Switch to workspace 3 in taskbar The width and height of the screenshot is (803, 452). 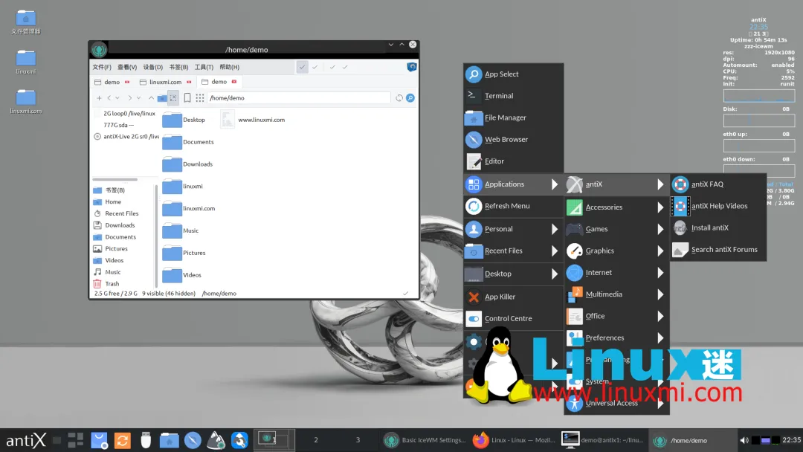coord(358,440)
